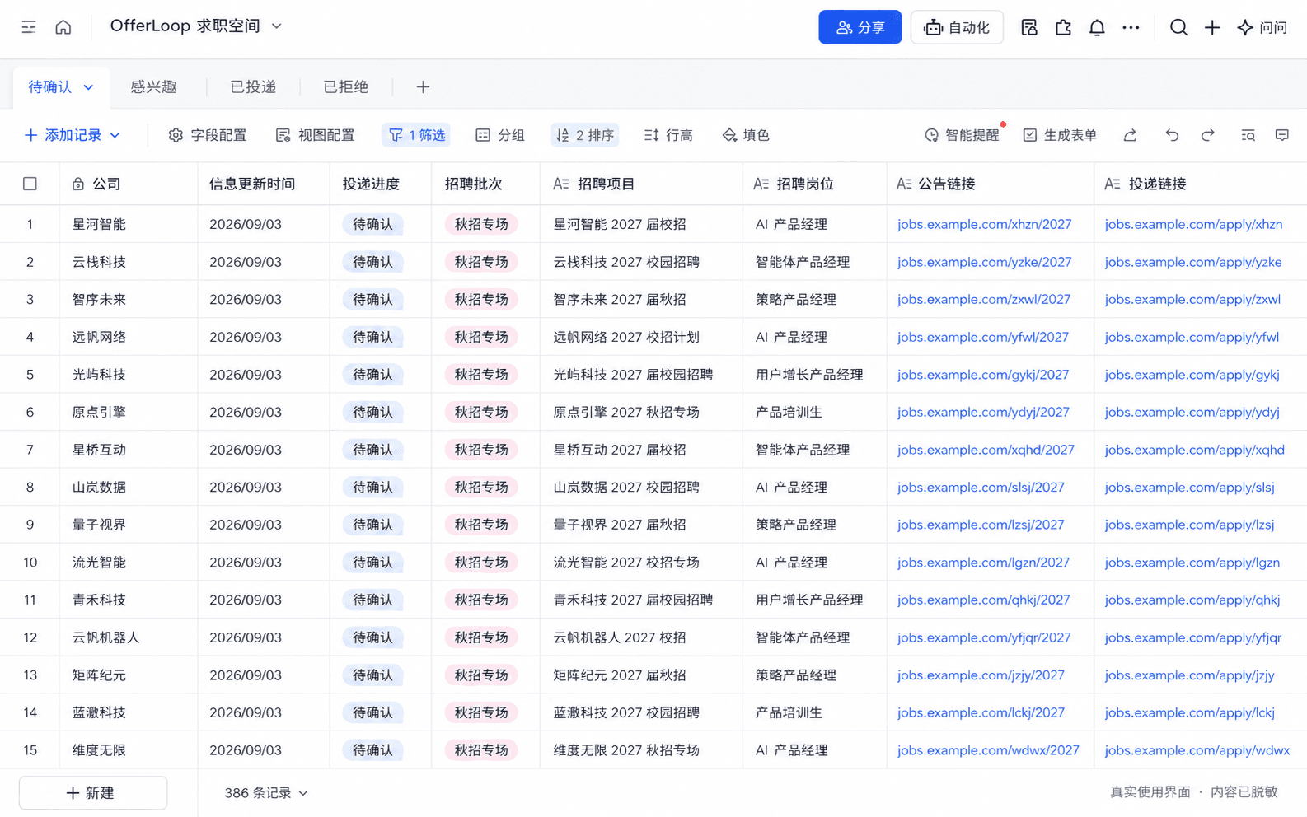Click the redo icon
This screenshot has height=817, width=1307.
point(1208,135)
